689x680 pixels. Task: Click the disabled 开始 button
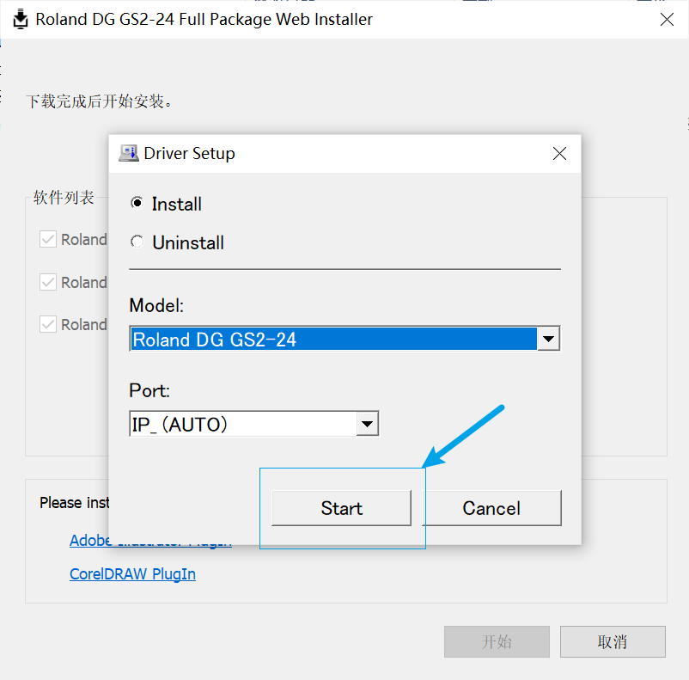tap(497, 641)
